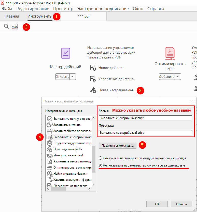
Task: Switch to the Главная tab
Action: pos(12,16)
